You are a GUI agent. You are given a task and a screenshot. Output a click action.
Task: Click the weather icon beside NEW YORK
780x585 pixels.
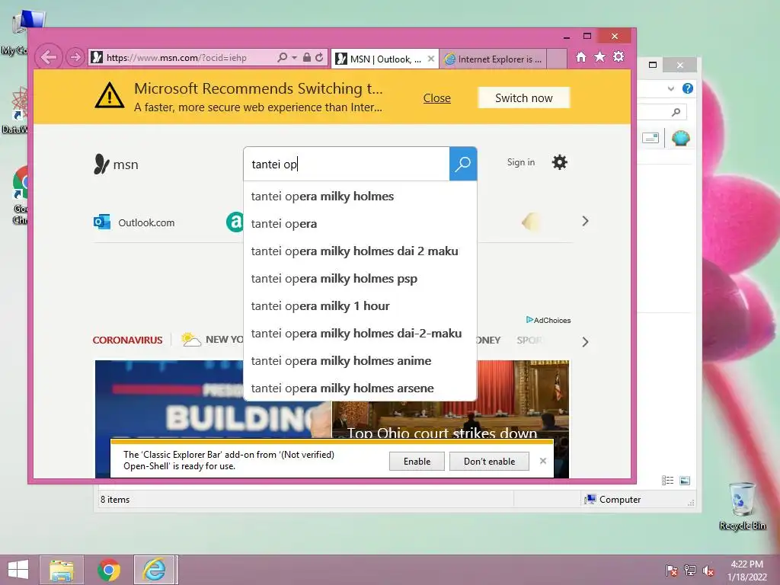[191, 339]
